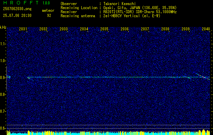Click the diagonal meteor echo near 2040
This screenshot has height=135, width=213.
pos(203,77)
